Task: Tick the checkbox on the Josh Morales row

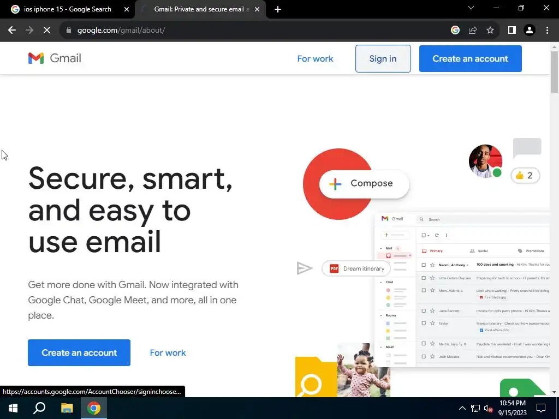Action: tap(424, 356)
